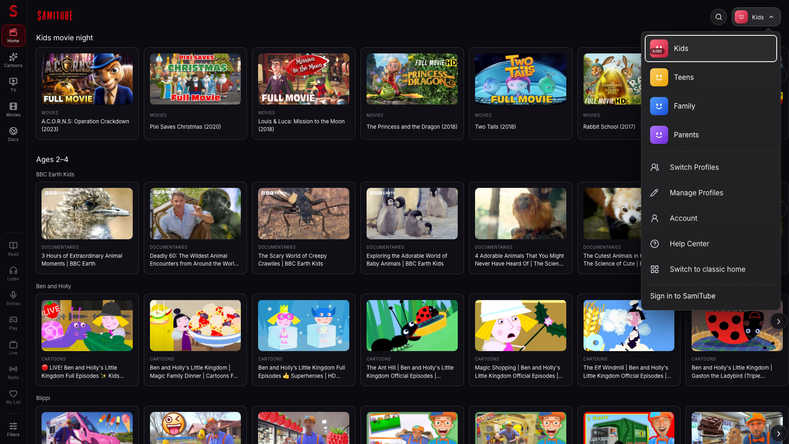Click the BBC Earth Kids row label
Screen dimensions: 789x444
[x=55, y=174]
